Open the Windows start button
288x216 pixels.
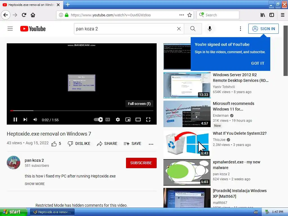[13, 212]
